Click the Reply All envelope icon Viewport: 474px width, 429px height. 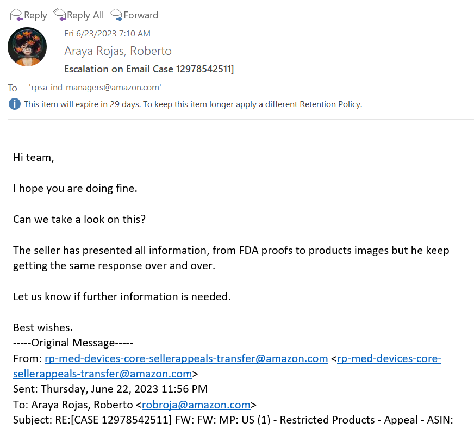[59, 15]
